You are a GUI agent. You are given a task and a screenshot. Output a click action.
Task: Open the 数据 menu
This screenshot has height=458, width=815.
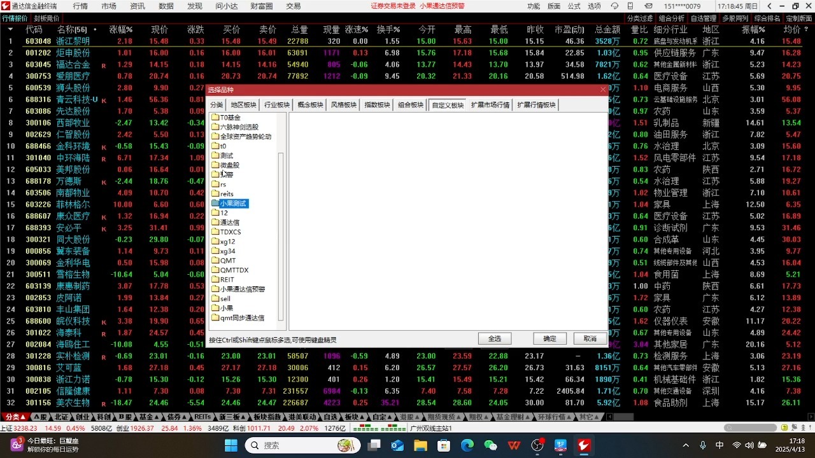pyautogui.click(x=164, y=6)
